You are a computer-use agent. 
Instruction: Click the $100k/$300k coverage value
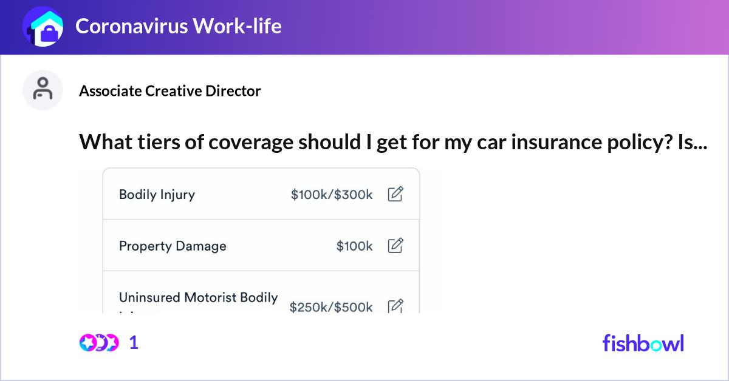click(x=330, y=194)
